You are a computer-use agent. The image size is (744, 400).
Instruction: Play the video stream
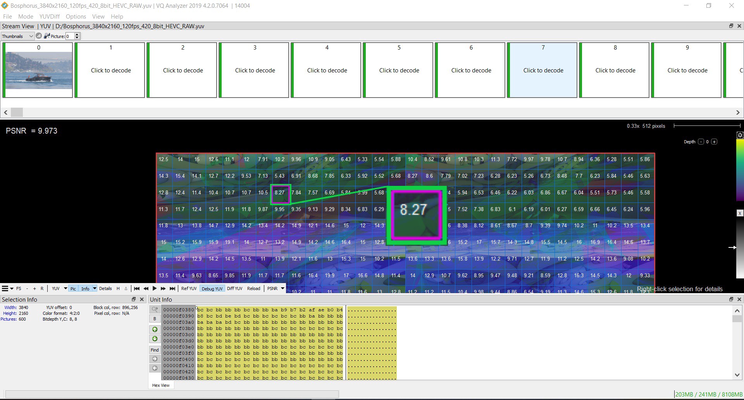154,288
